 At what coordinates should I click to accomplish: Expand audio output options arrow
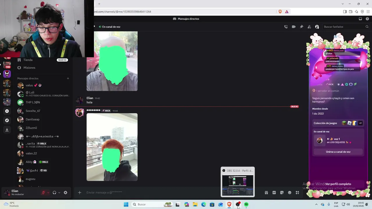point(59,192)
